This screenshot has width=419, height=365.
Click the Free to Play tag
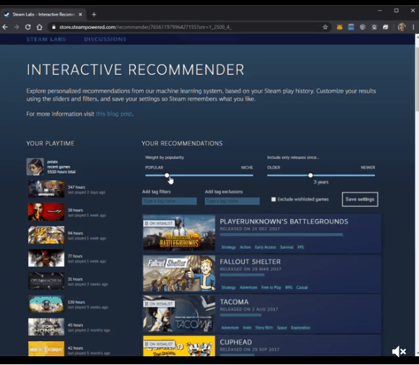271,287
